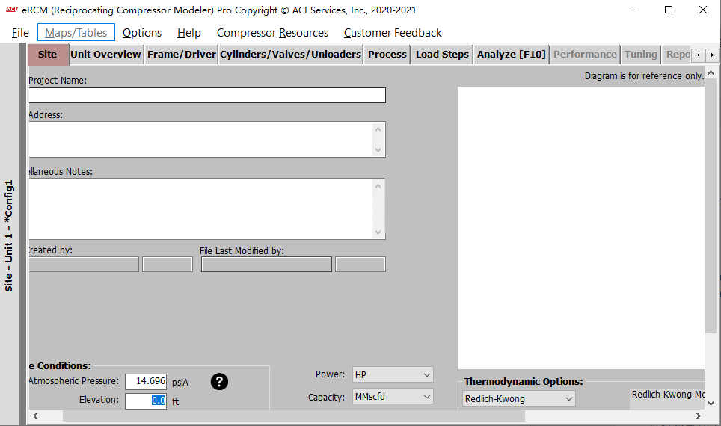Open the Maps/Tables menu
This screenshot has height=426, width=721.
[x=76, y=33]
